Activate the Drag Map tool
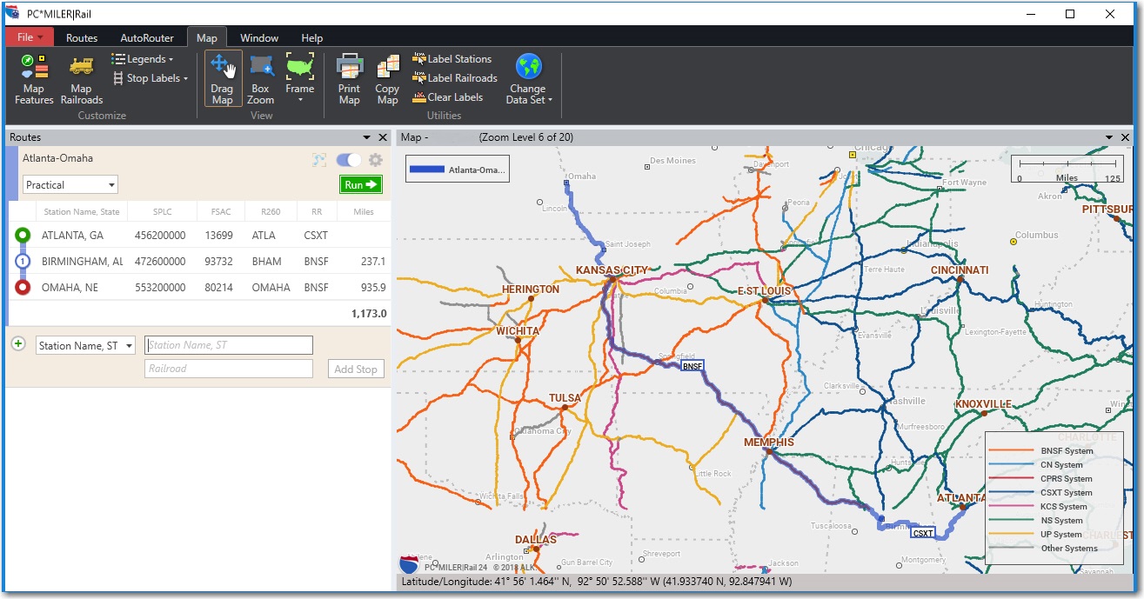This screenshot has width=1144, height=599. 223,79
